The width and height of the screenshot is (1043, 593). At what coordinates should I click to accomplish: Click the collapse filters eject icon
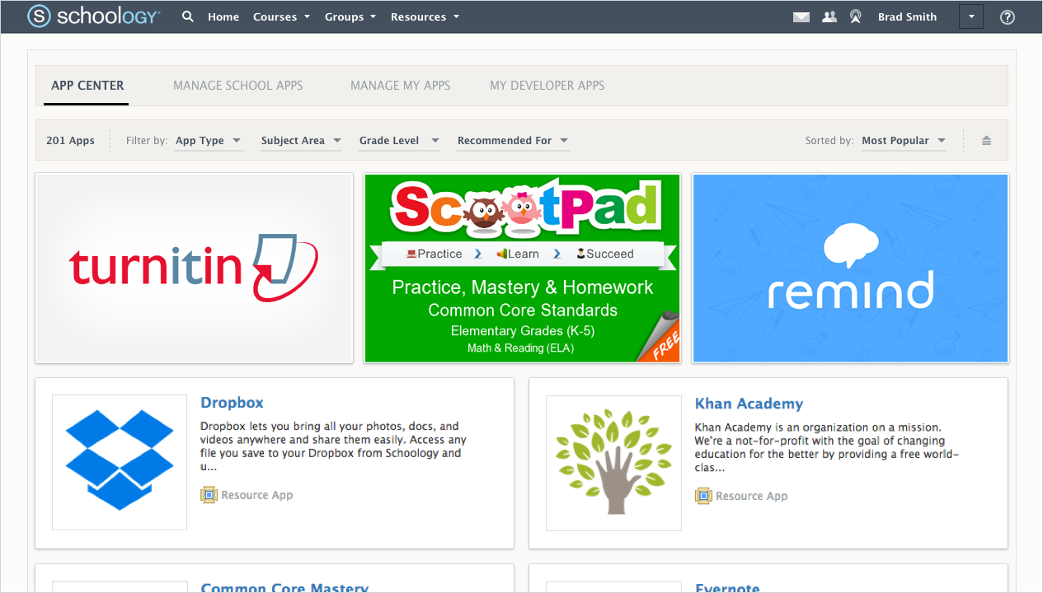pos(986,141)
